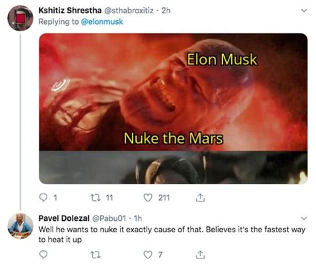
Task: Like Pavel Dolezal's tweet with 7 likes
Action: coord(148,254)
